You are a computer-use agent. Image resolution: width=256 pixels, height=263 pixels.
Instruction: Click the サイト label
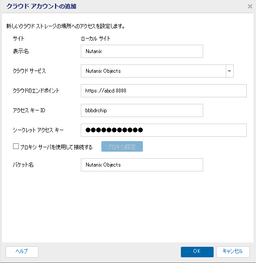click(x=18, y=39)
